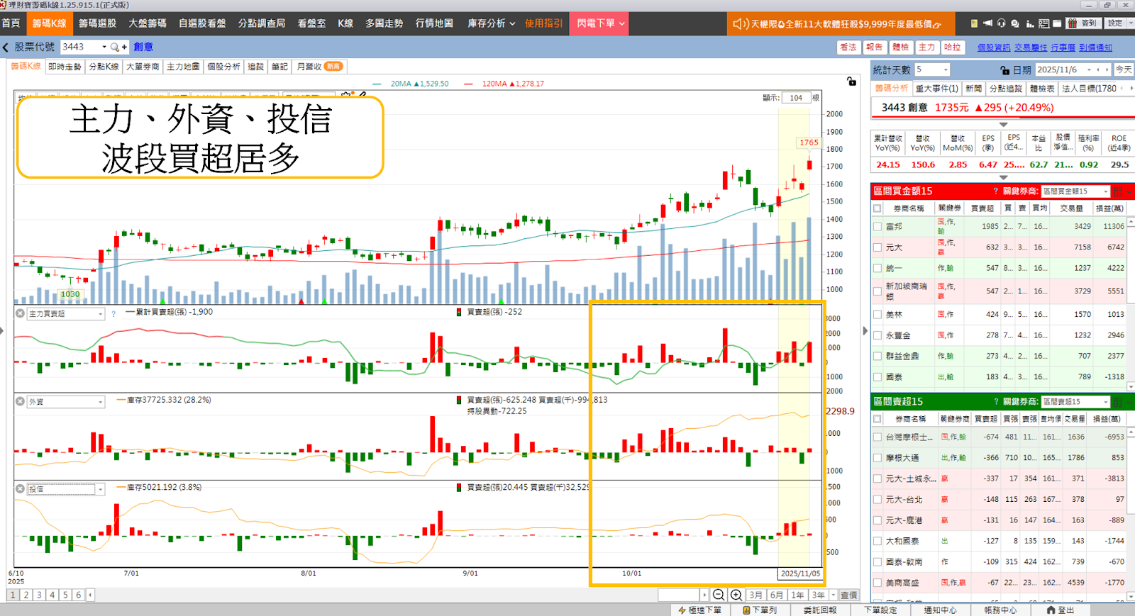
Task: Click the 簽到 gift check-in button
Action: (1083, 23)
